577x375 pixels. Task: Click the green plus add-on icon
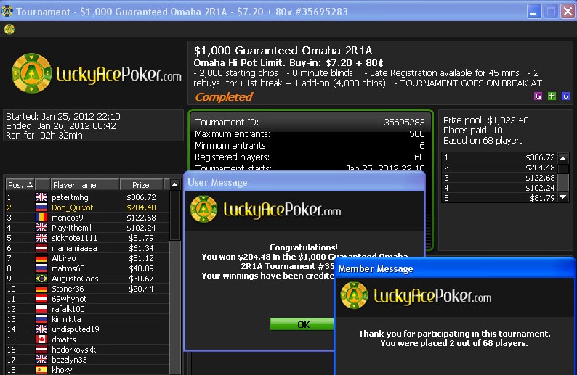(x=552, y=96)
